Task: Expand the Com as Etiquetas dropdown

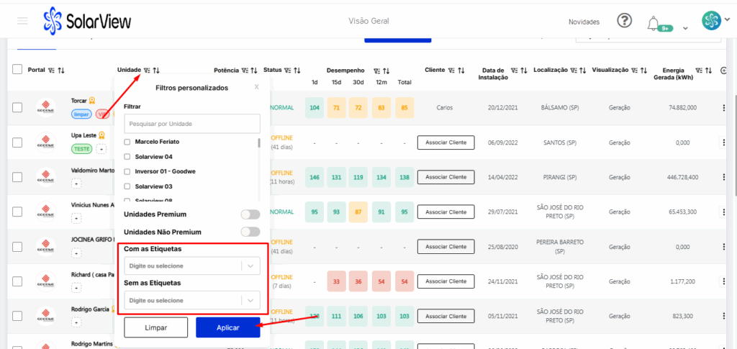Action: point(250,266)
